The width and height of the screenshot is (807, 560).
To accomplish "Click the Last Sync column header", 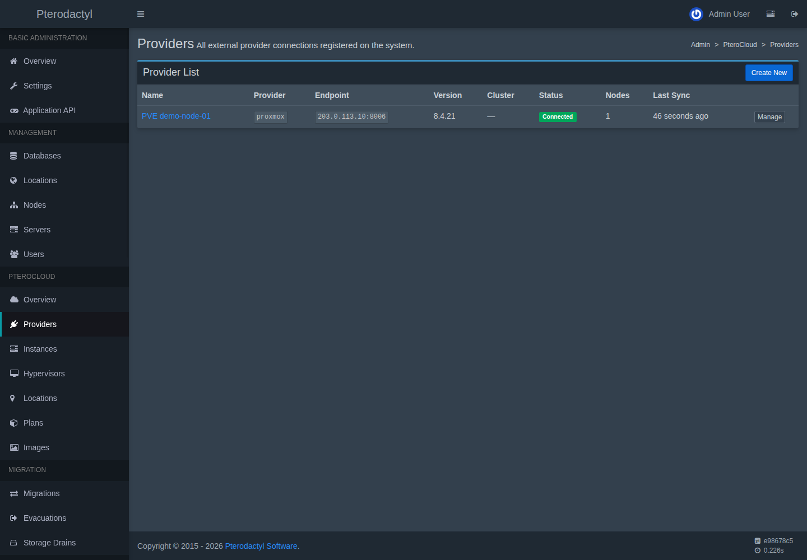I will tap(671, 95).
